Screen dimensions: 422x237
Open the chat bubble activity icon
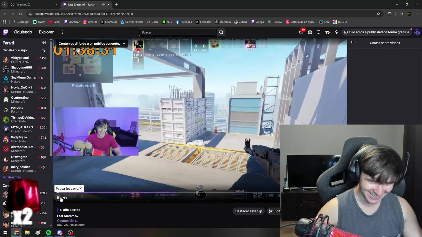click(x=318, y=32)
